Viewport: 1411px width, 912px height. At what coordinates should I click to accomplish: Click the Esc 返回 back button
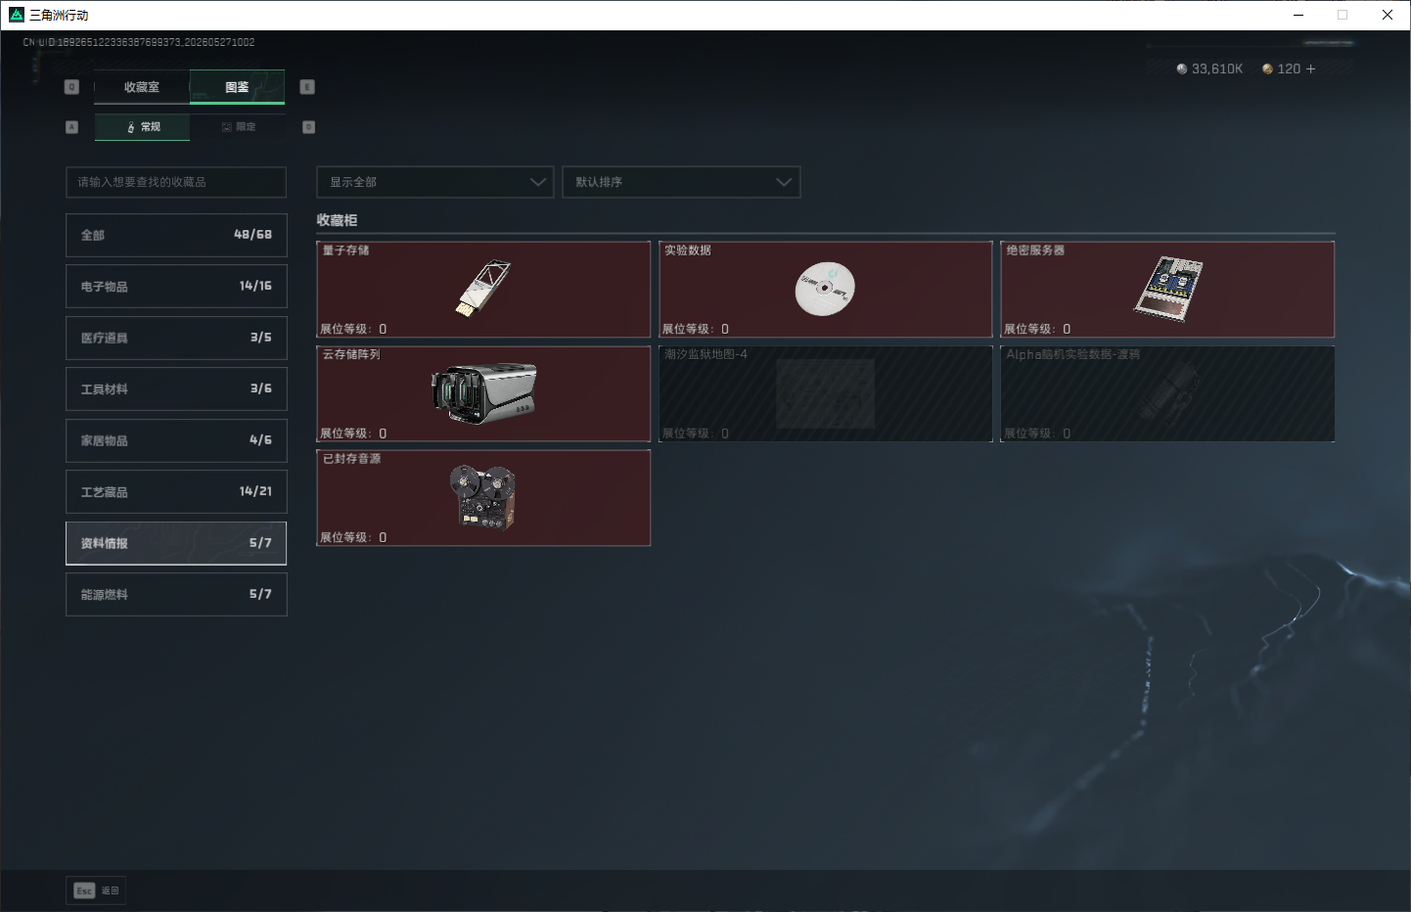click(x=96, y=890)
